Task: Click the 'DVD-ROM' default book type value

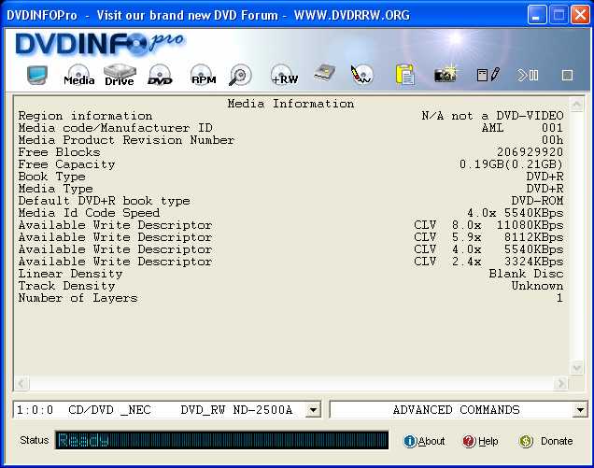Action: tap(538, 201)
